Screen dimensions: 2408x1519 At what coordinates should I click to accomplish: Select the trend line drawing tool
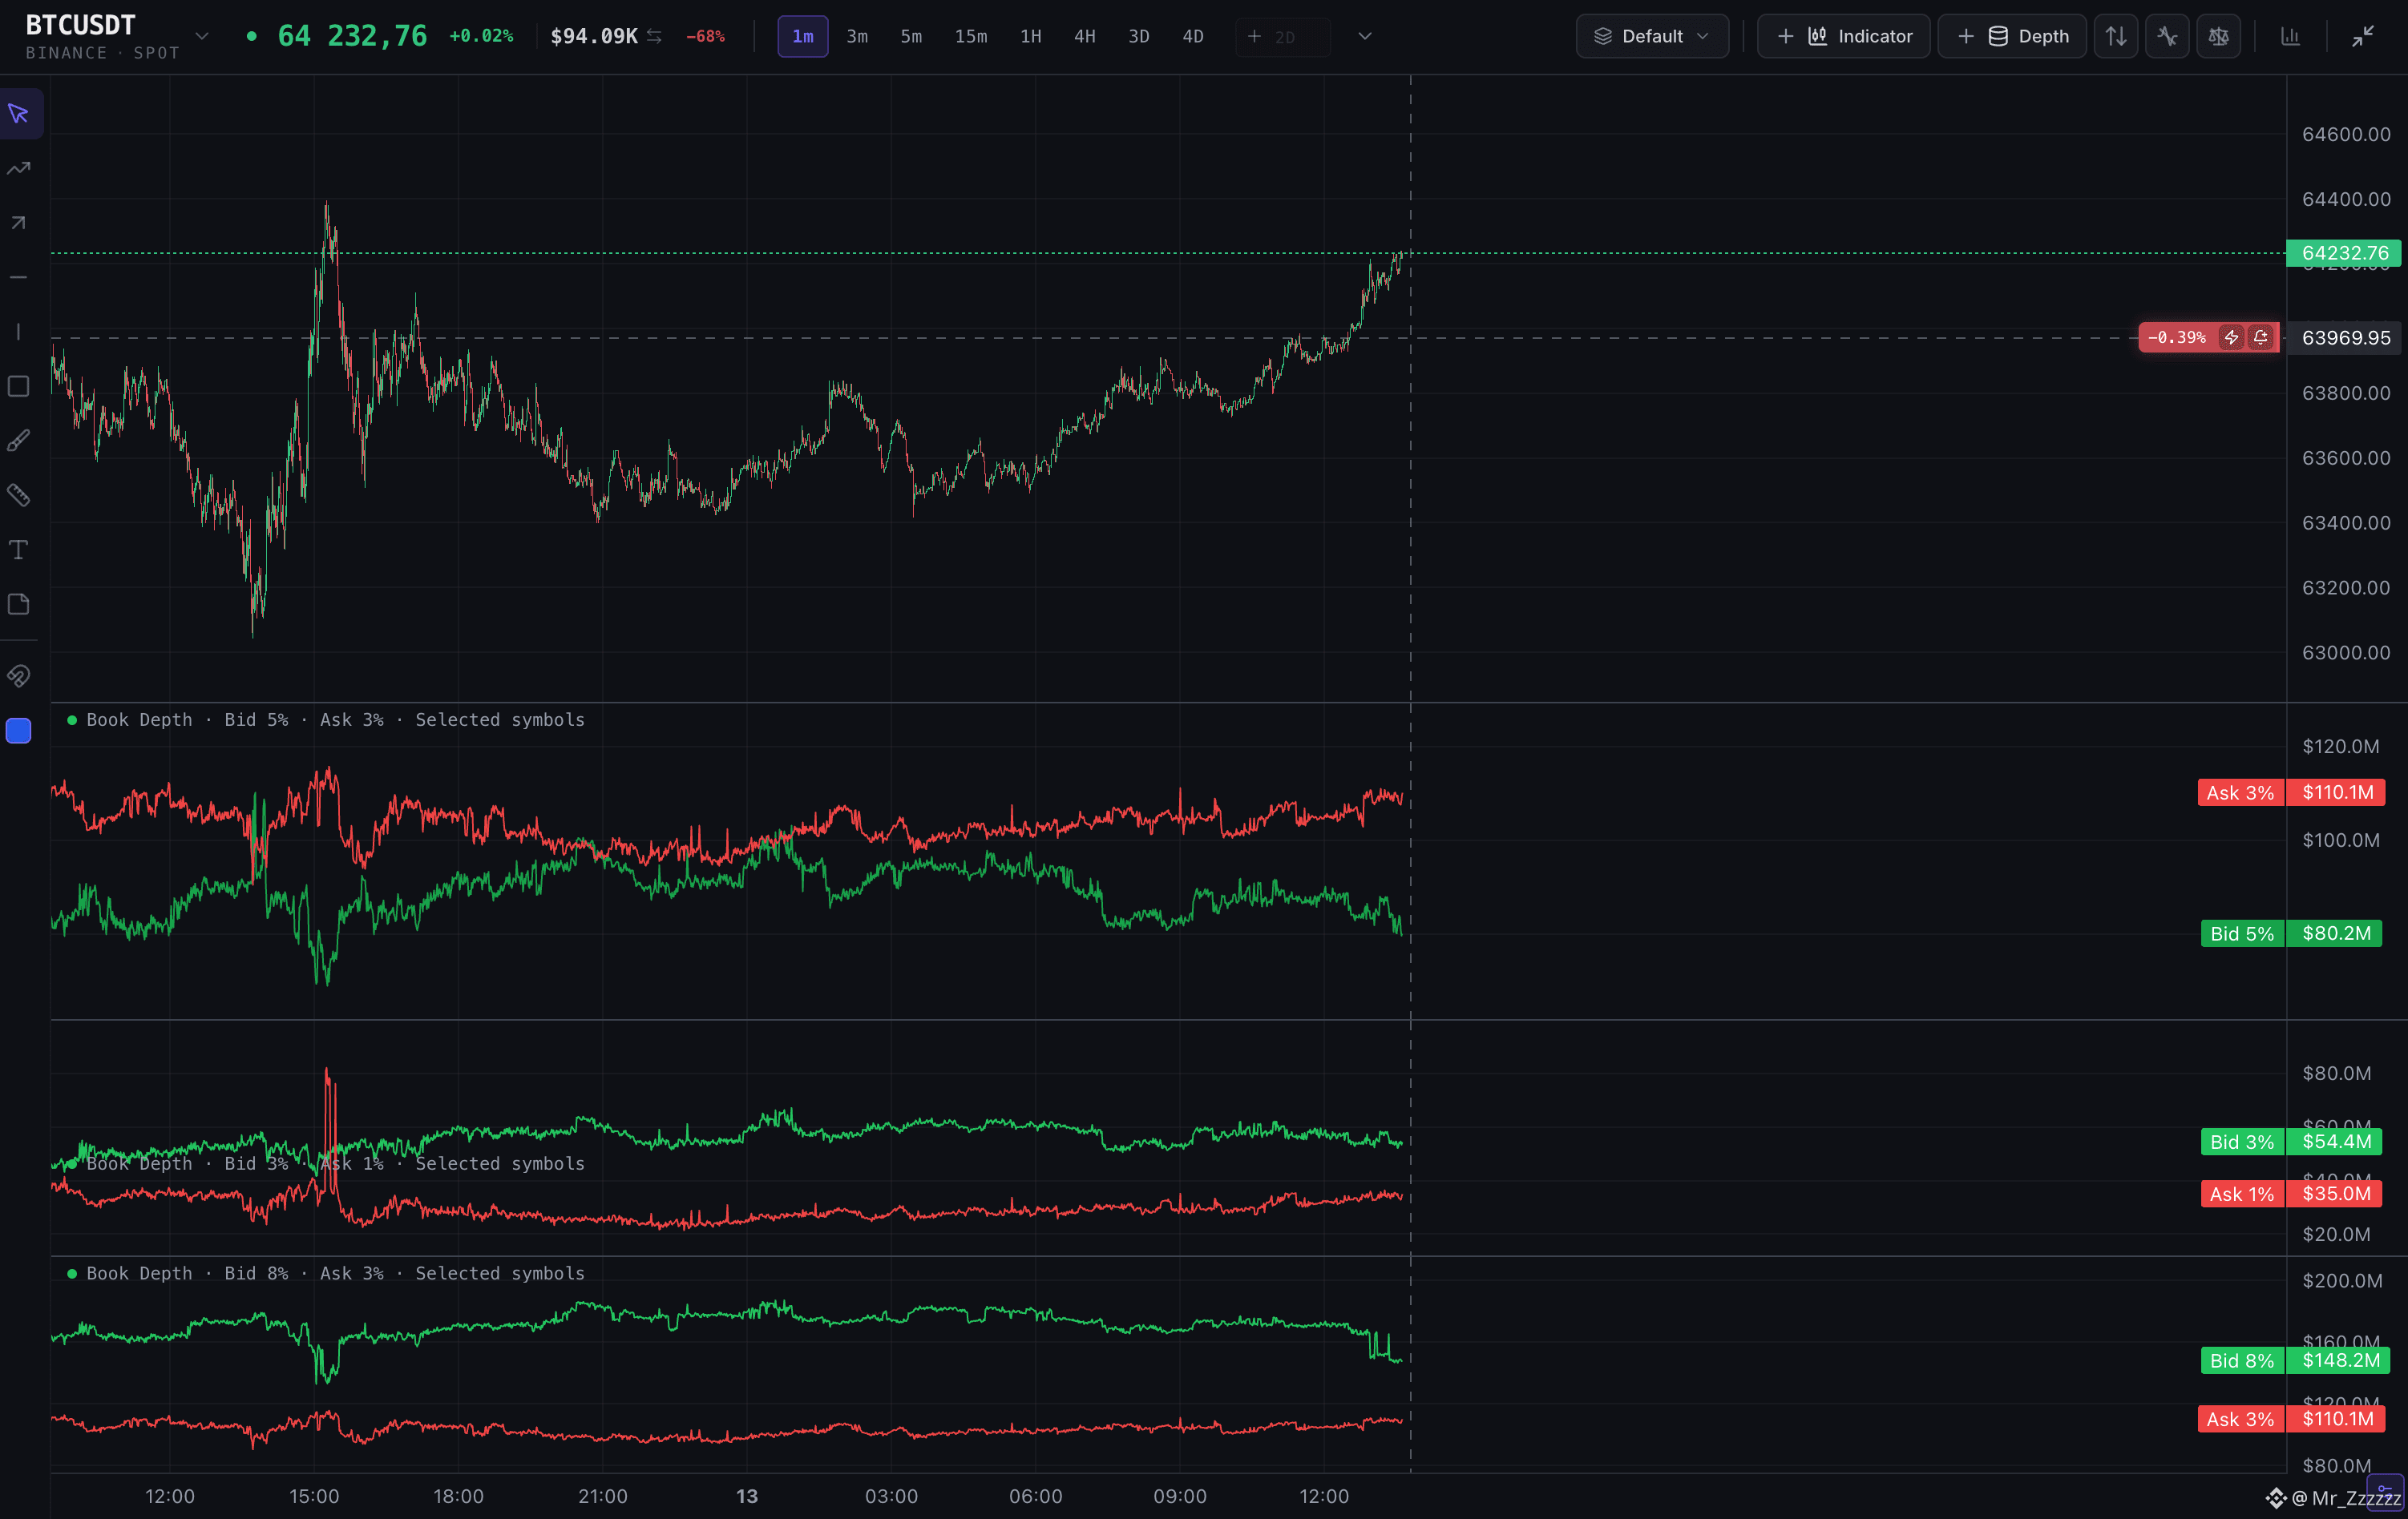(19, 168)
